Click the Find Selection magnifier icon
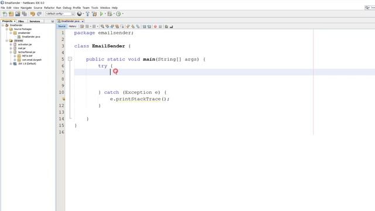Image resolution: width=375 pixels, height=211 pixels. (103, 26)
